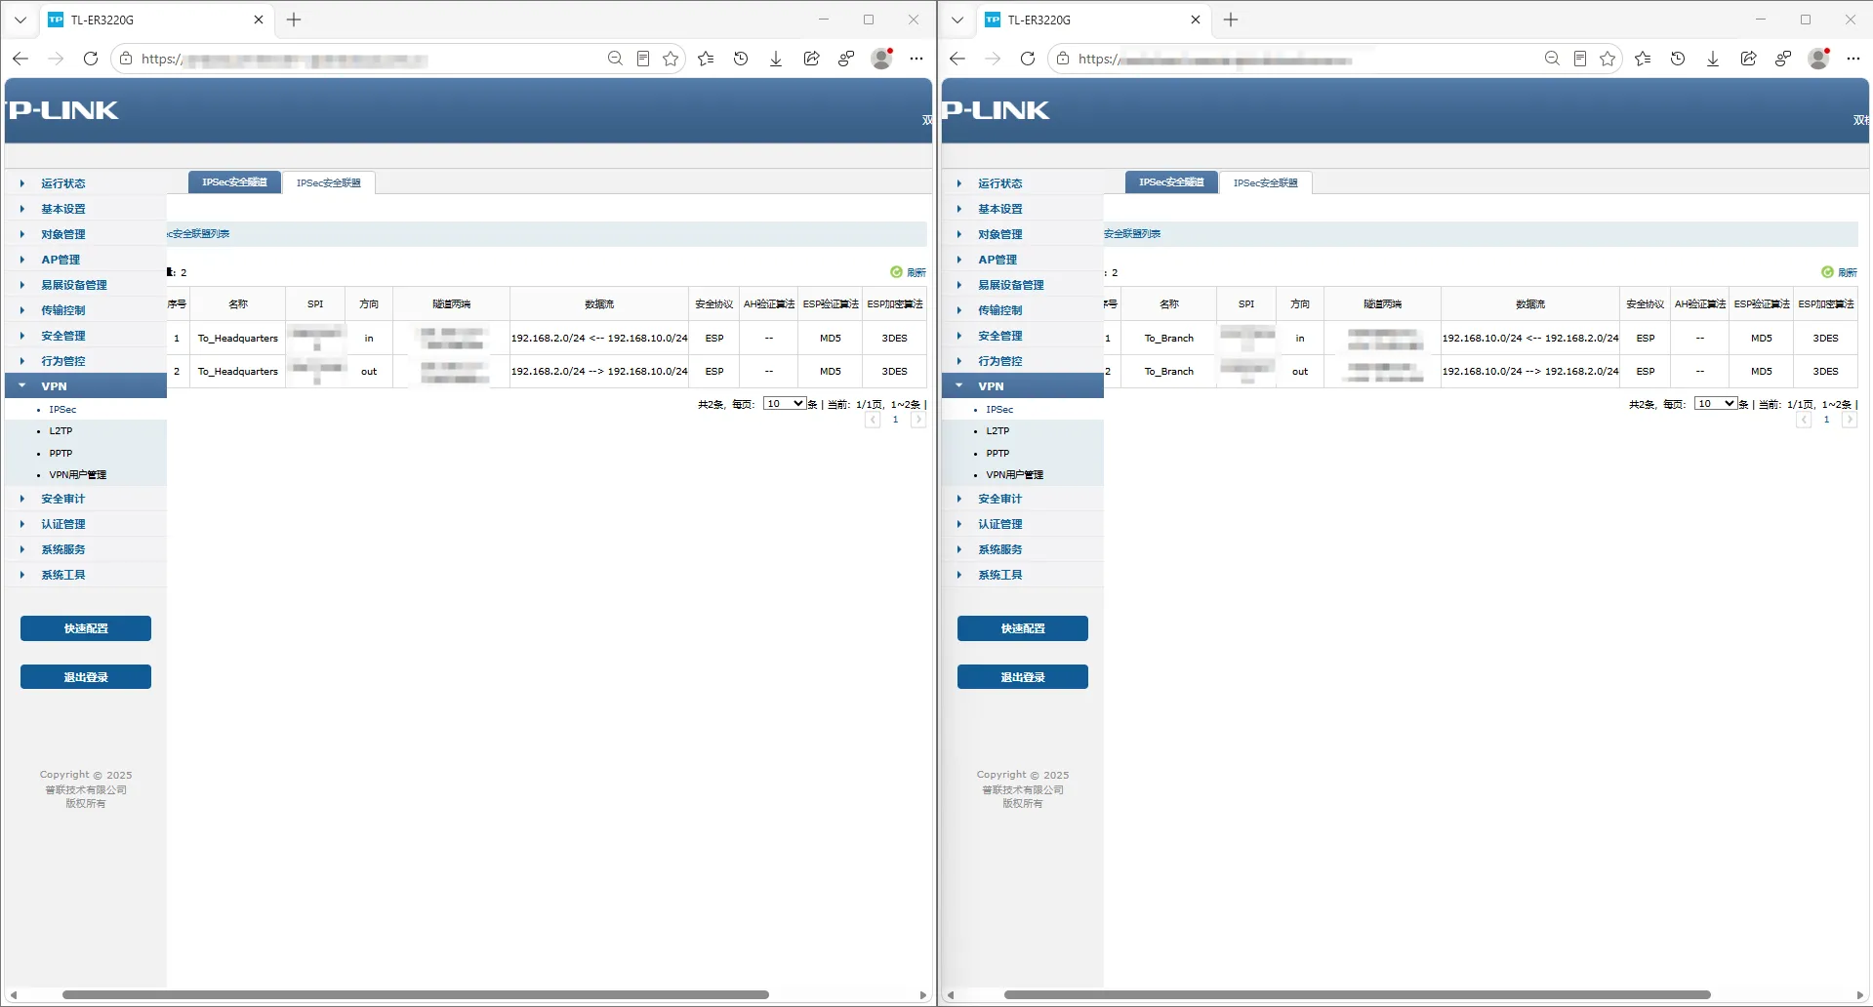Select To_Branch in row 2 of right table
Viewport: 1873px width, 1007px height.
(x=1169, y=372)
